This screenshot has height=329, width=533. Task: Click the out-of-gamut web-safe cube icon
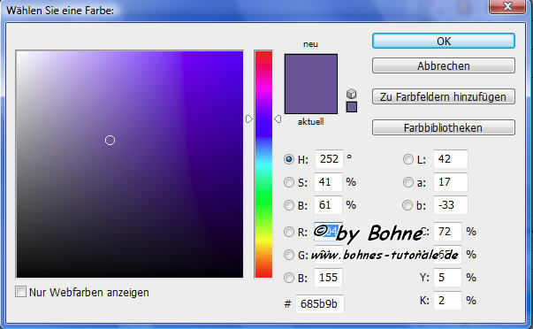(x=352, y=94)
